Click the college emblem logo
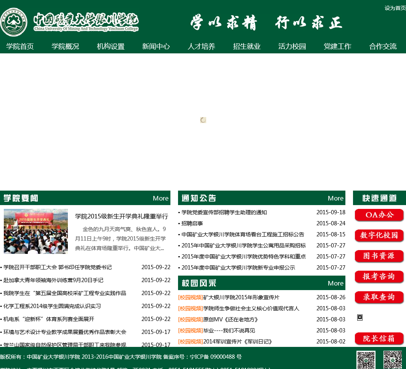406x369 pixels. pyautogui.click(x=14, y=22)
